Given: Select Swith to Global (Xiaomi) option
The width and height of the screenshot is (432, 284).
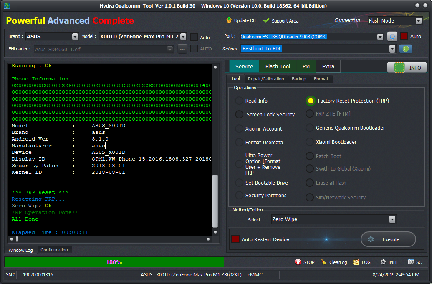Looking at the screenshot, I should [x=310, y=169].
